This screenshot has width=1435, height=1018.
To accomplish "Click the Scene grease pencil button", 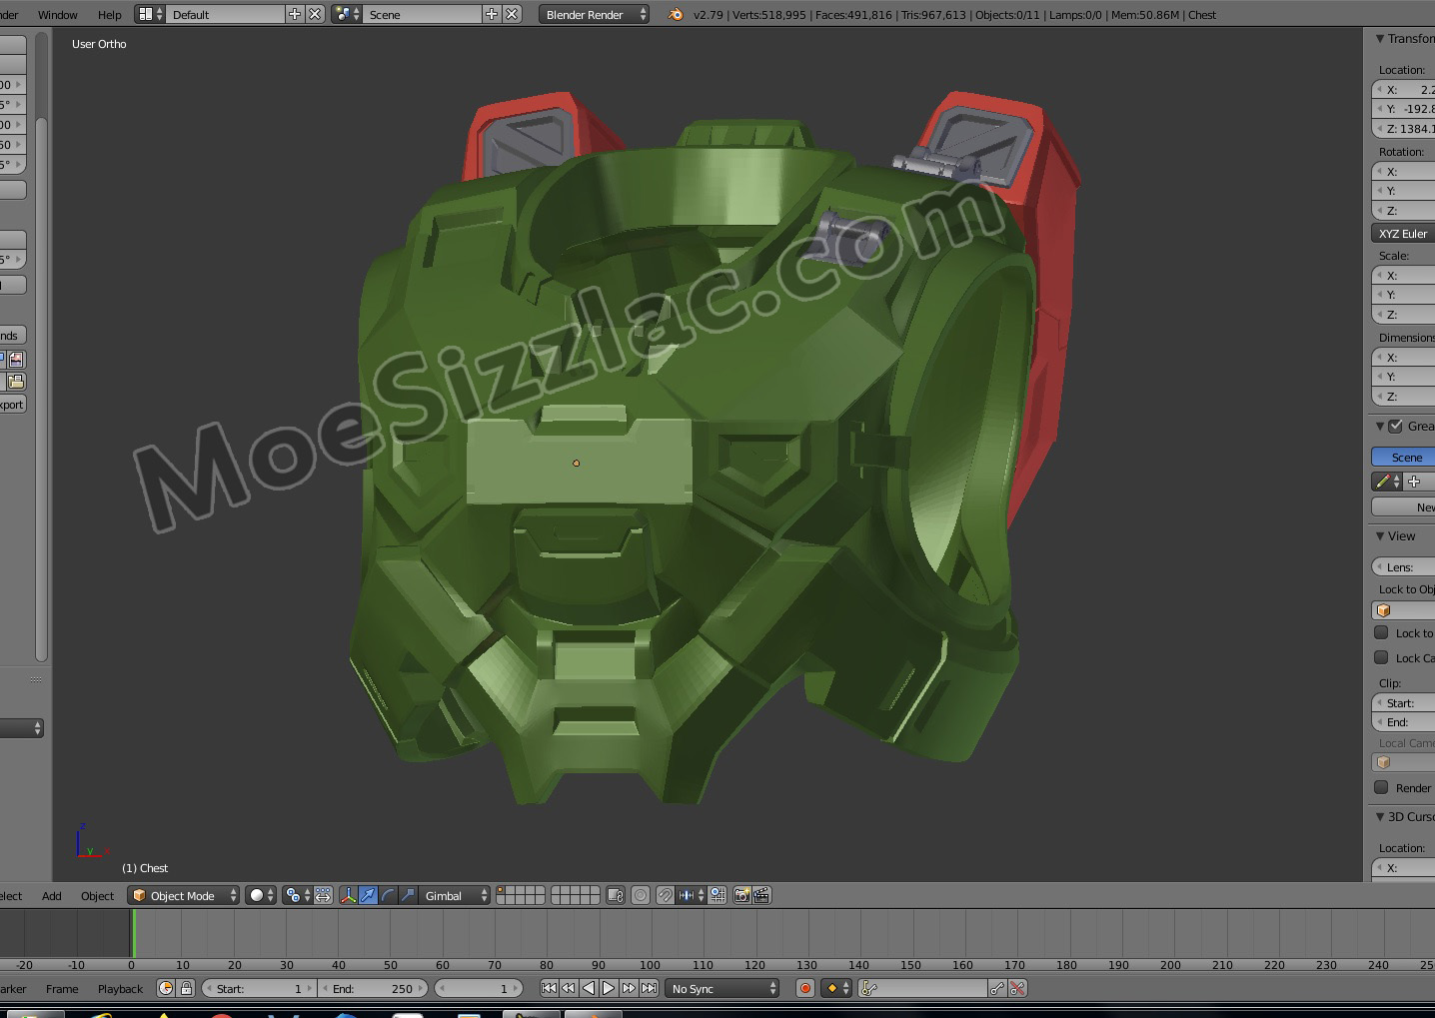I will click(x=1405, y=457).
